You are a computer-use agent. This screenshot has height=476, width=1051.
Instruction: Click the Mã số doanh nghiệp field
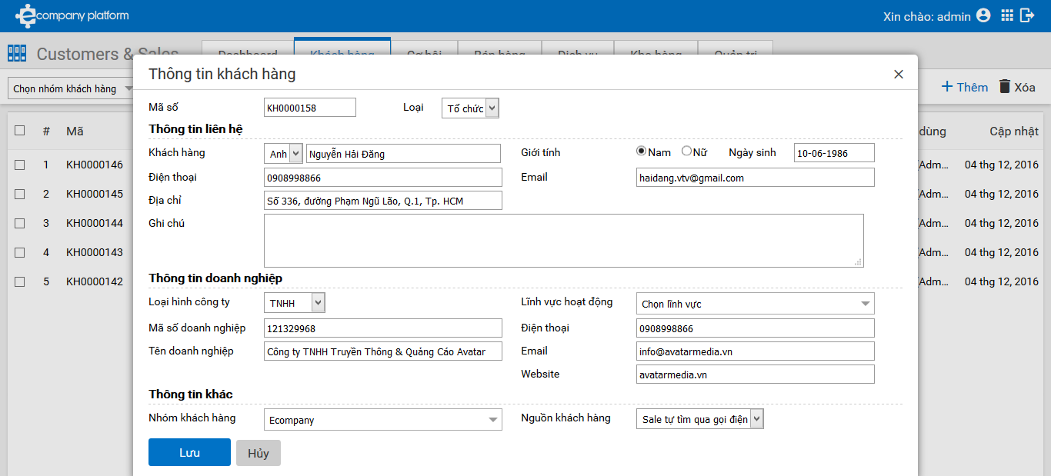pyautogui.click(x=383, y=328)
